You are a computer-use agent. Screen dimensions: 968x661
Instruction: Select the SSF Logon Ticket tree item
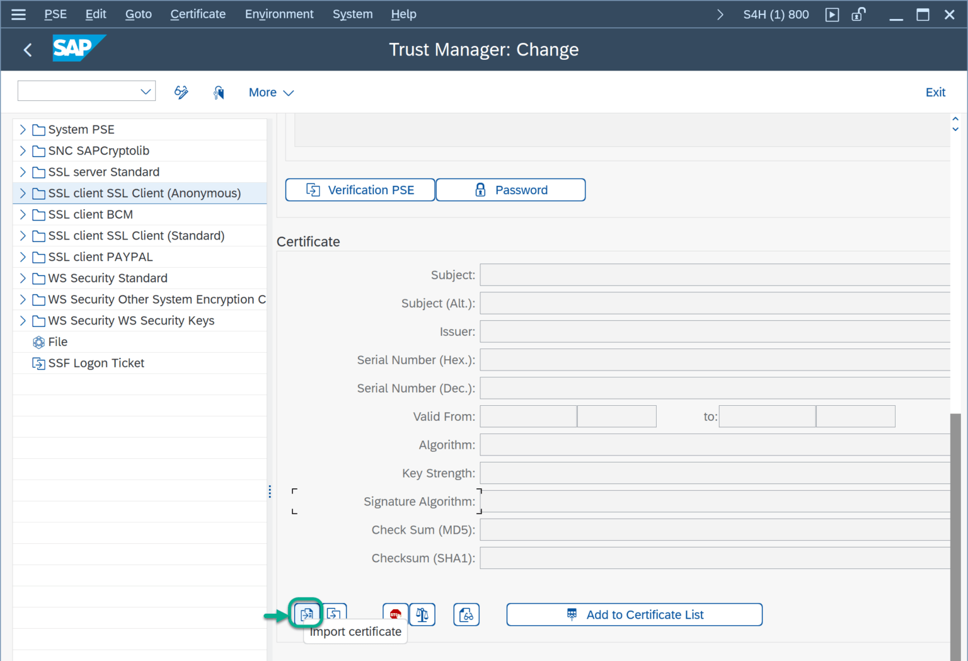[x=96, y=364]
